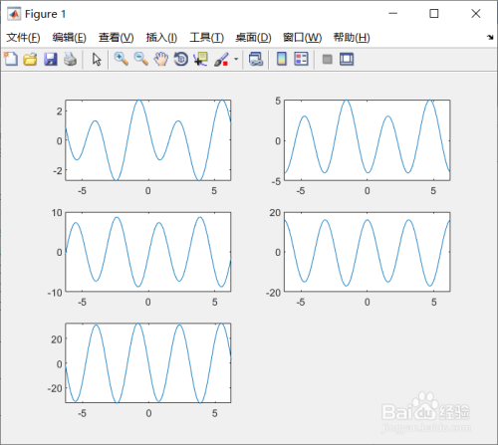Open the 查看(V) menu
498x445 pixels.
[116, 38]
